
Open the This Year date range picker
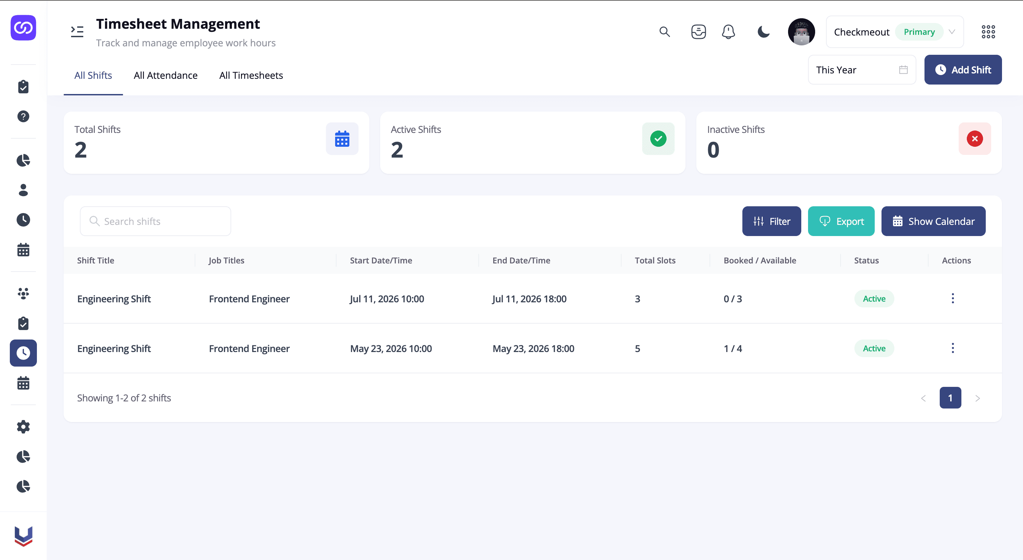coord(862,70)
